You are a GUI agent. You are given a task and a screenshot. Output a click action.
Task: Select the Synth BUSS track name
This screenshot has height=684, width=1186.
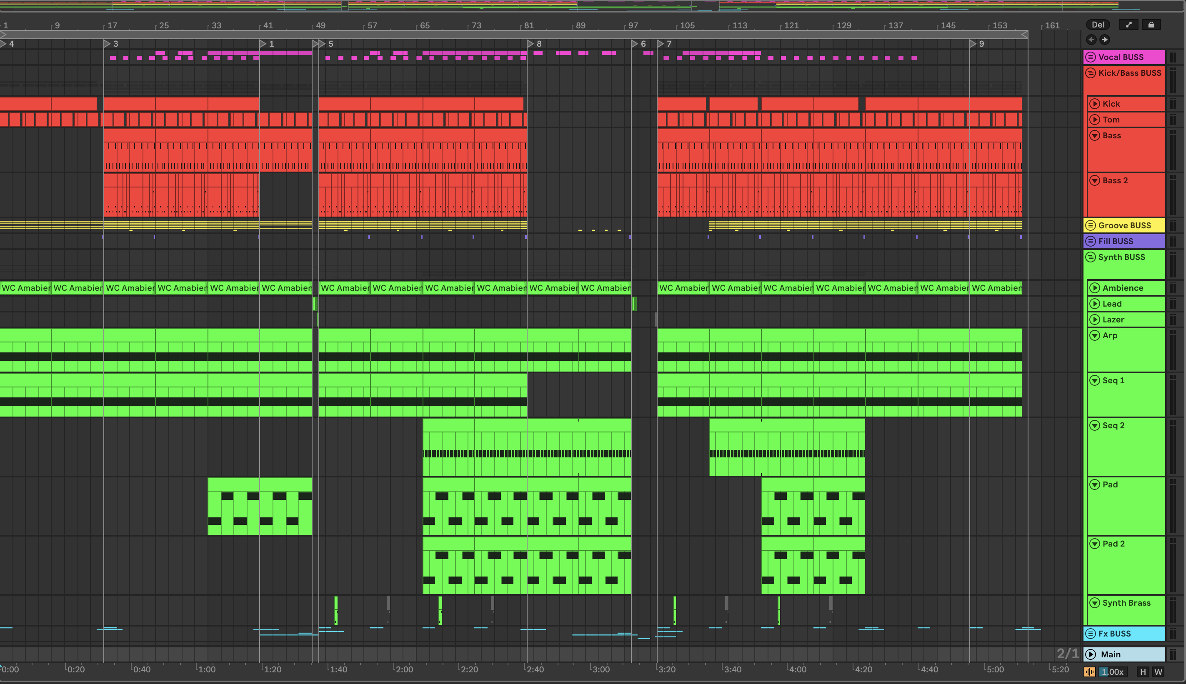click(1122, 257)
